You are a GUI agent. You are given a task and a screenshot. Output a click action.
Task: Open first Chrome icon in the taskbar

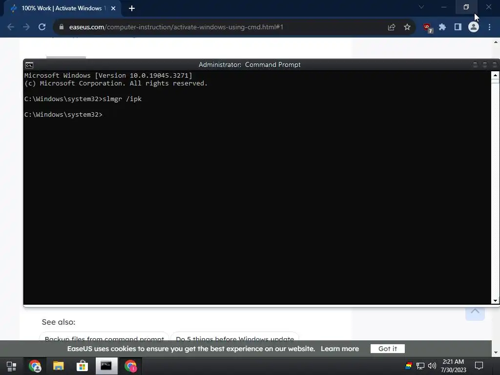35,366
